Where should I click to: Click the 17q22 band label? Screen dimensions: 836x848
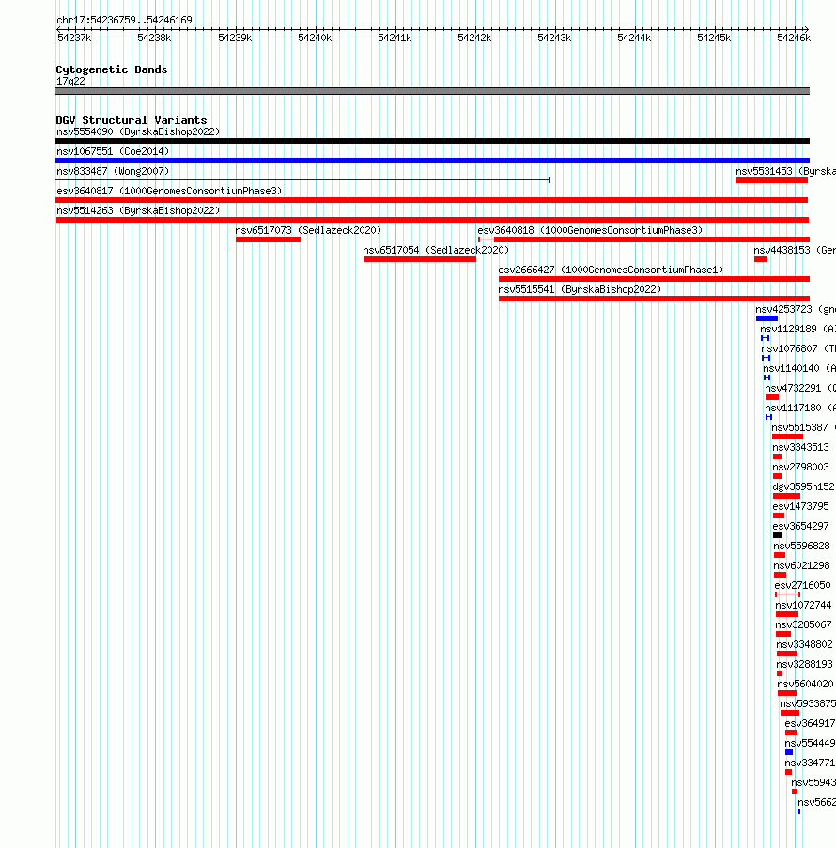point(70,81)
